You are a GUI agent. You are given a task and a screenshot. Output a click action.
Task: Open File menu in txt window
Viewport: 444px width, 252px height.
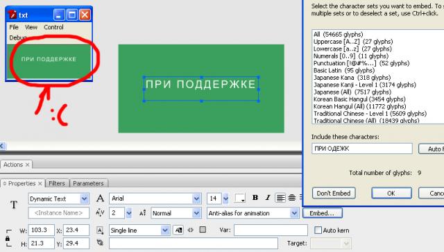click(14, 27)
